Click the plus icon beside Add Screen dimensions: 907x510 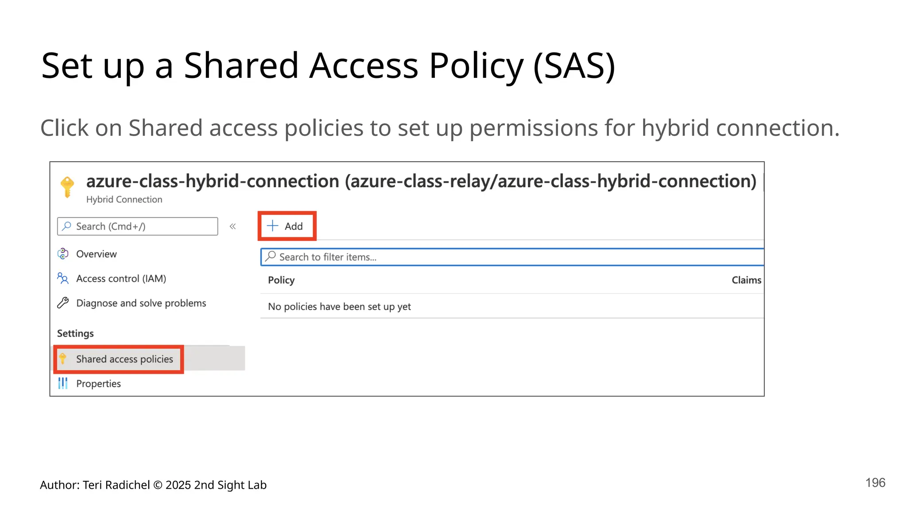[273, 226]
